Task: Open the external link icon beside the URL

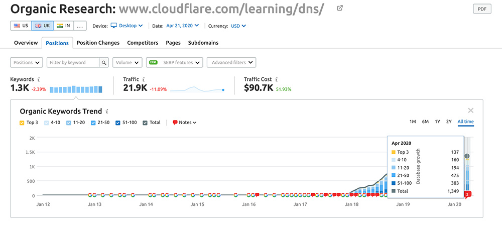Action: click(x=340, y=9)
